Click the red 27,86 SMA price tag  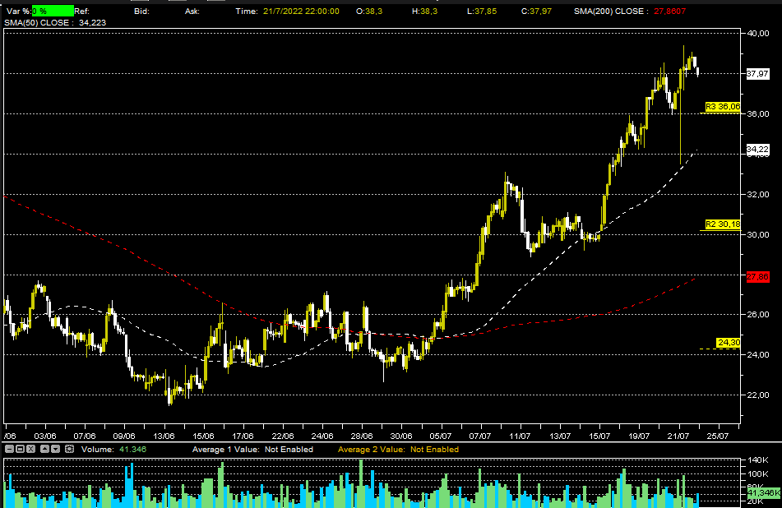click(757, 278)
